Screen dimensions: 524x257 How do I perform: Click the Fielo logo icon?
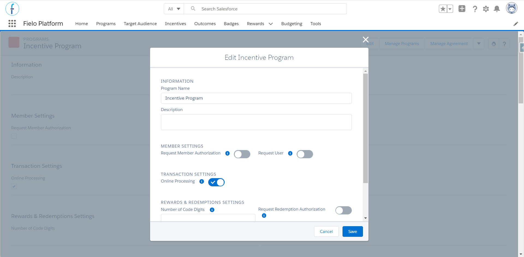pos(12,9)
